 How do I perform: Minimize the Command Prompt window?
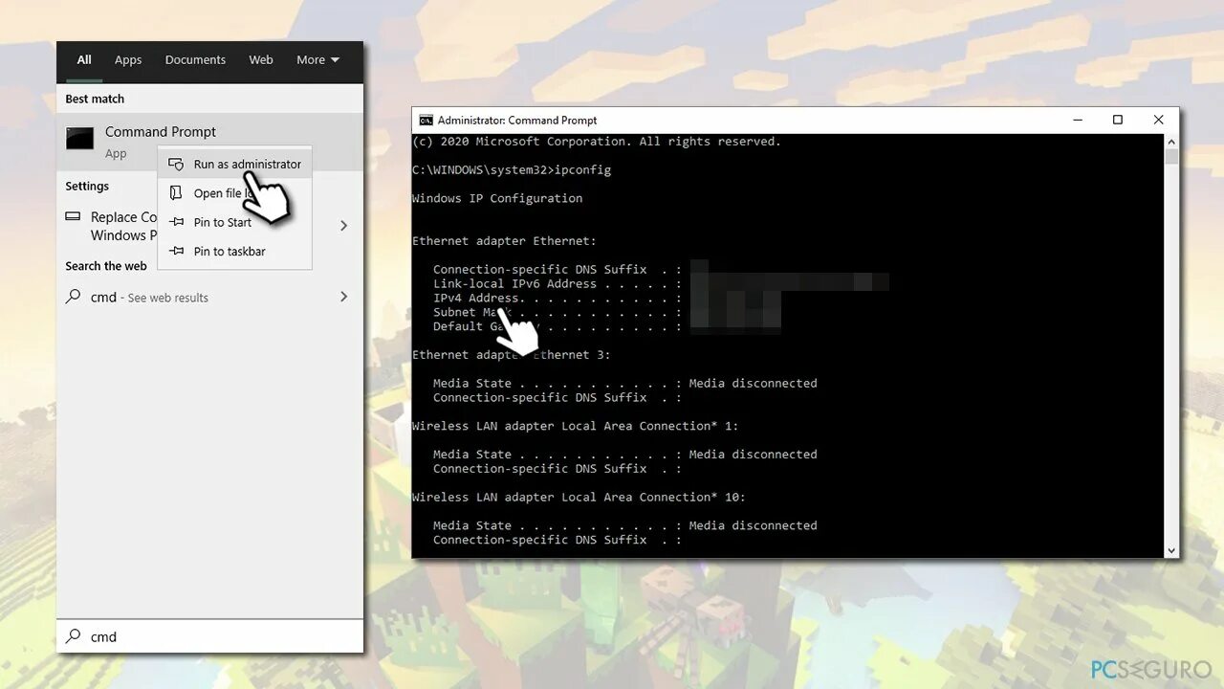[1078, 120]
